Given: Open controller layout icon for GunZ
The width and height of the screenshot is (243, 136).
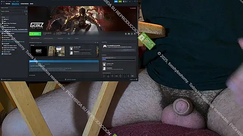Looking at the screenshot, I should coord(129,34).
